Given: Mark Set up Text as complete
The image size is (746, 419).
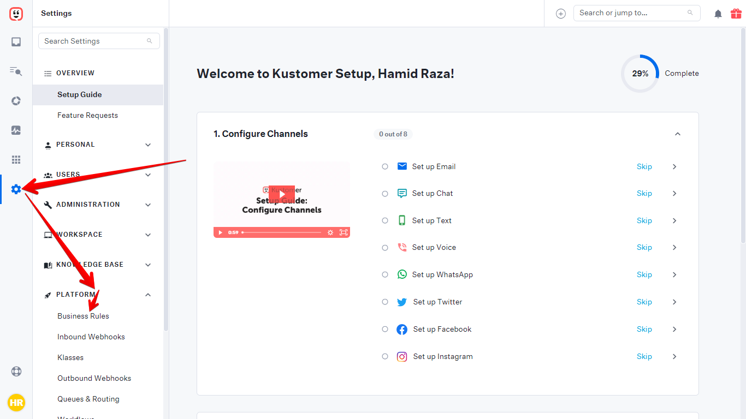Looking at the screenshot, I should point(385,220).
